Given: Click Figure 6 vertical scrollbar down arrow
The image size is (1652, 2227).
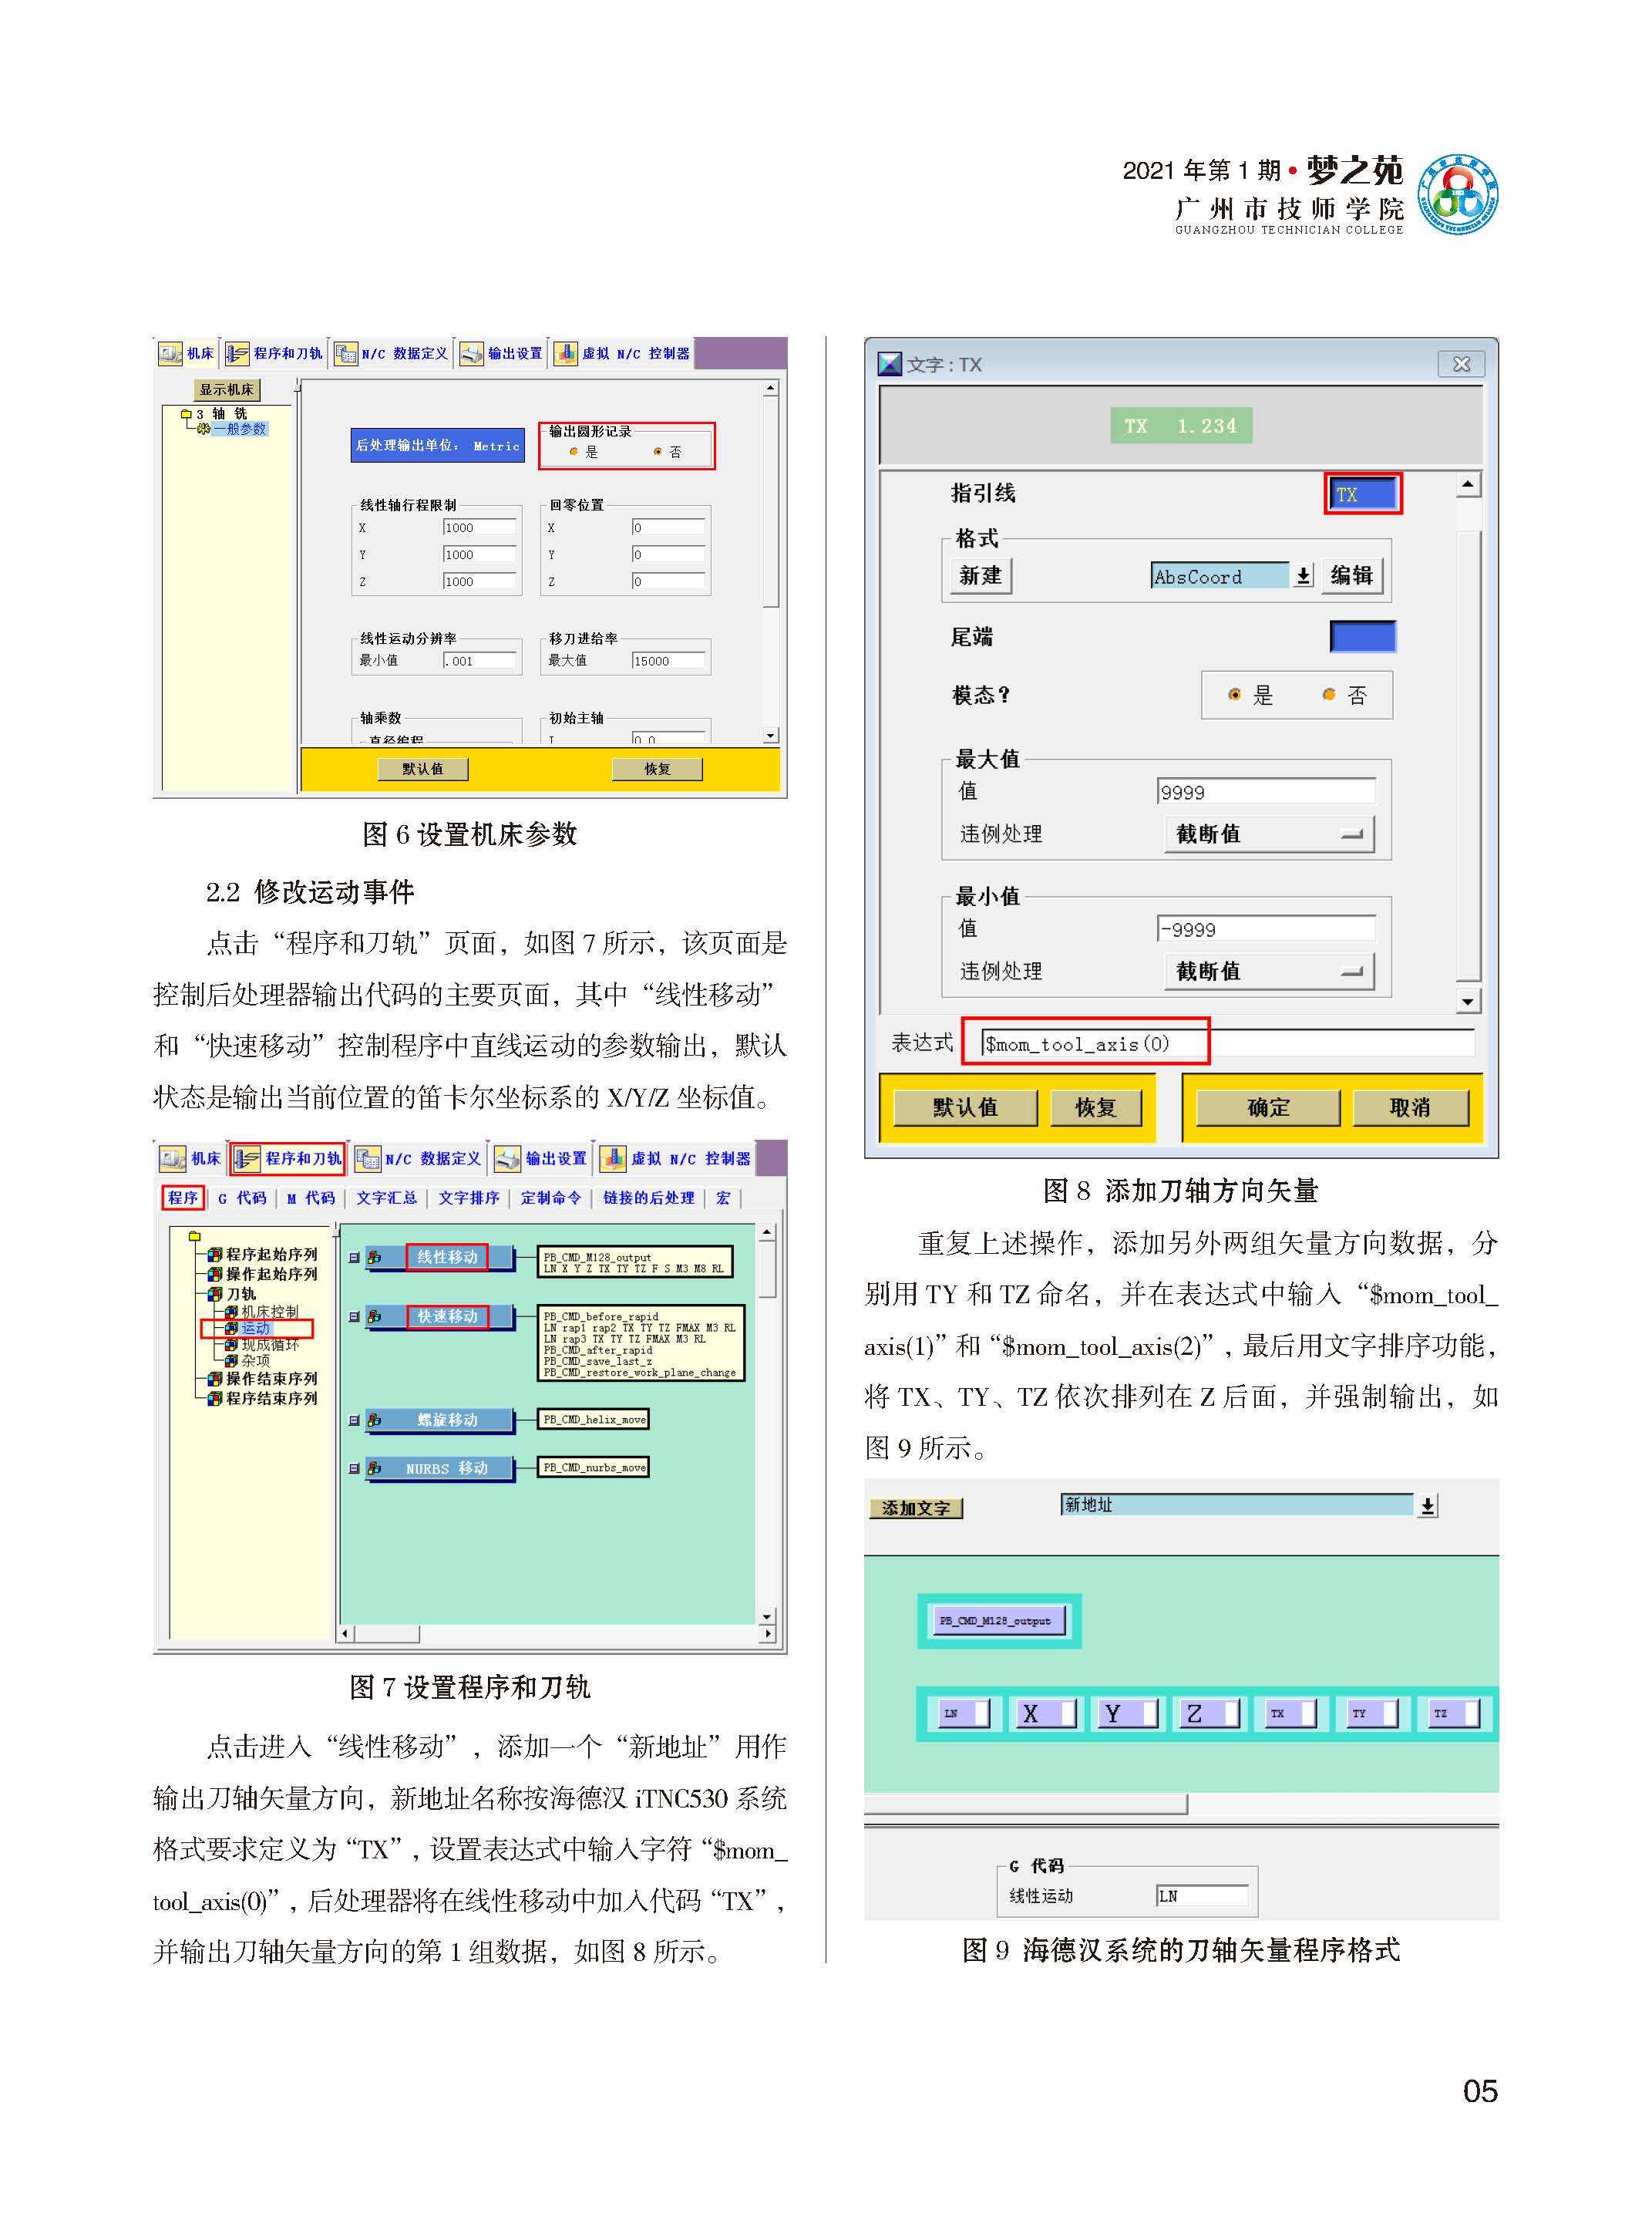Looking at the screenshot, I should click(x=770, y=736).
